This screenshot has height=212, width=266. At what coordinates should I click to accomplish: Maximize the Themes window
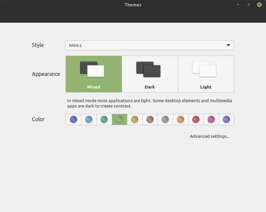click(249, 5)
